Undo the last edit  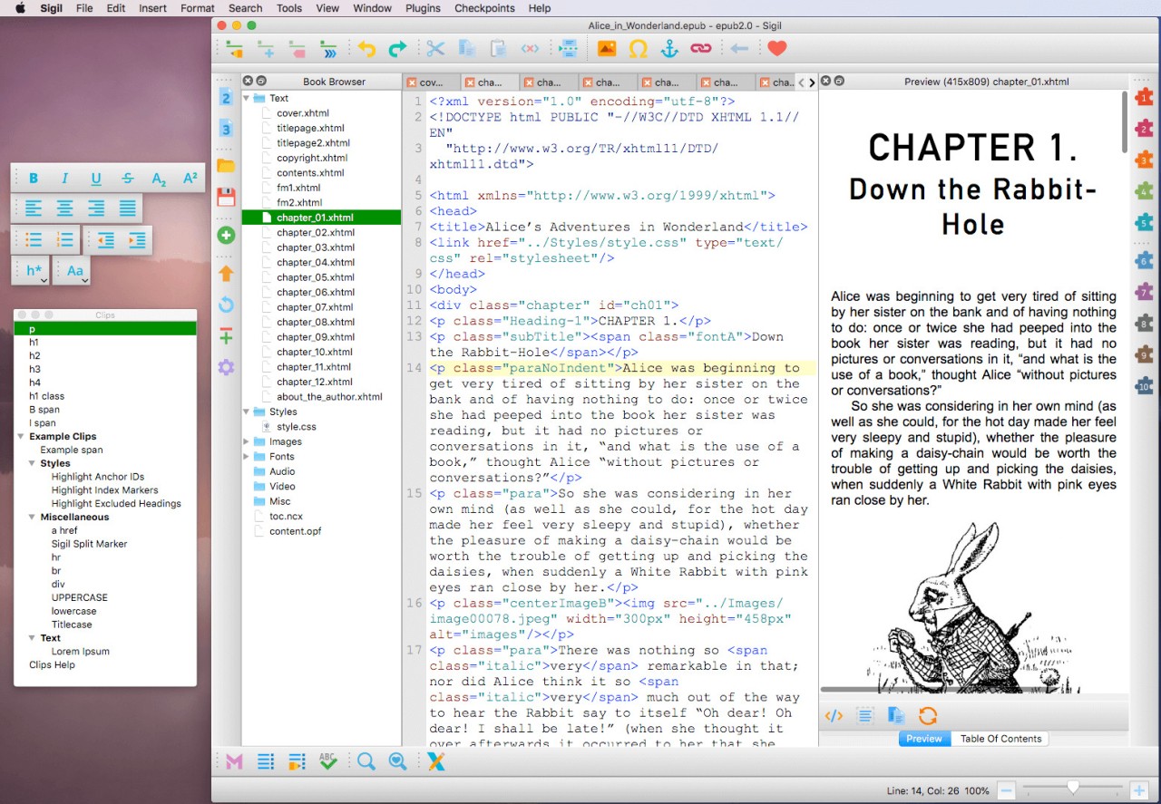coord(366,48)
